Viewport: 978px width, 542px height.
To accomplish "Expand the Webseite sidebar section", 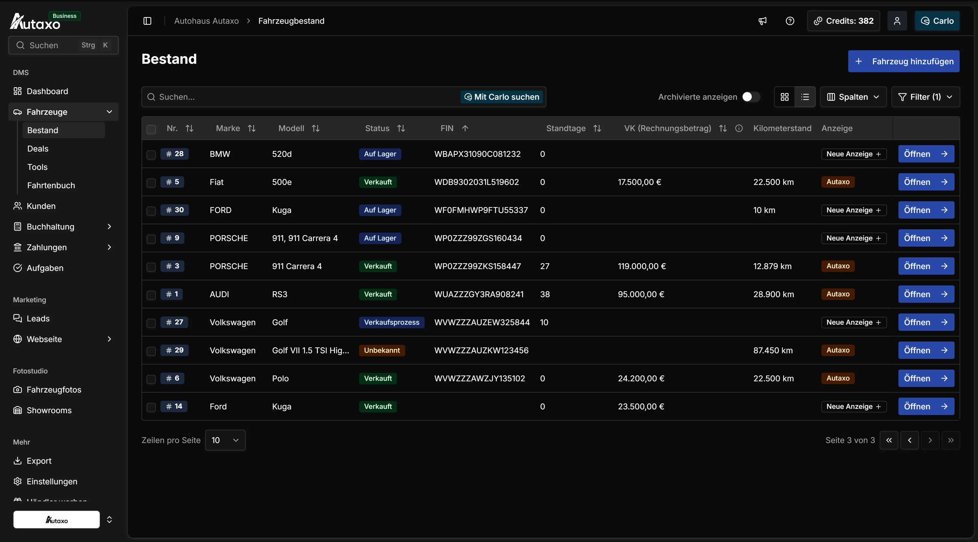I will click(63, 339).
